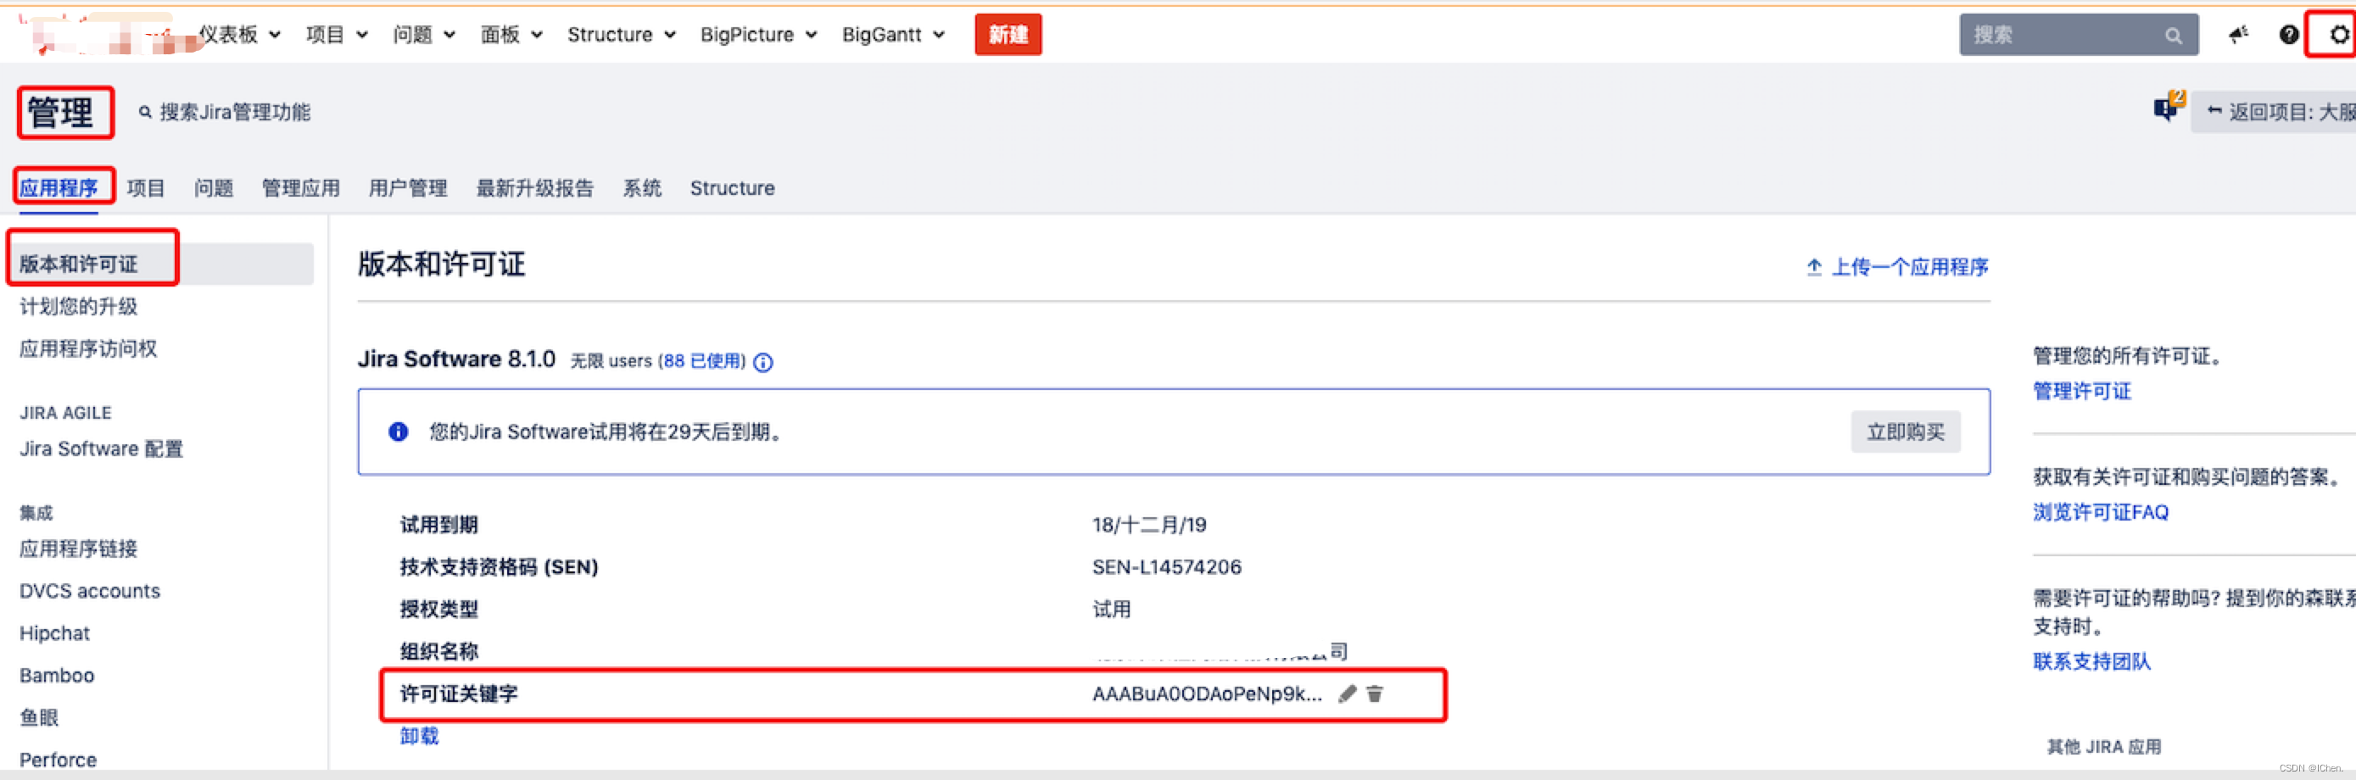Click the red 新建 button
Viewport: 2356px width, 780px height.
click(x=1008, y=35)
